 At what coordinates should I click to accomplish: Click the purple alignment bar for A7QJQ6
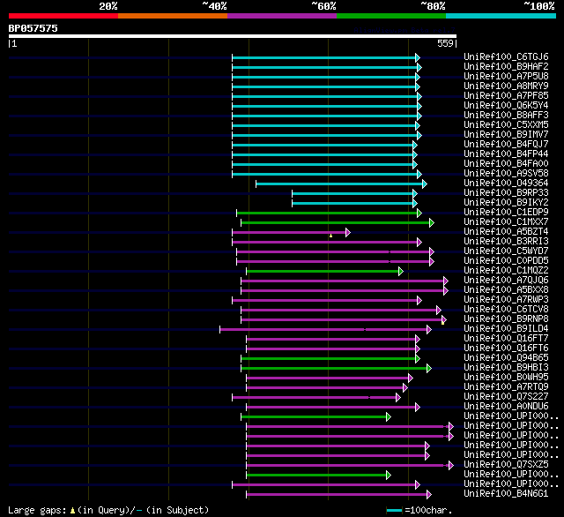tap(345, 281)
